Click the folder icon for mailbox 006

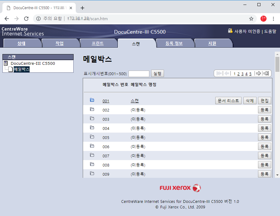click(92, 146)
